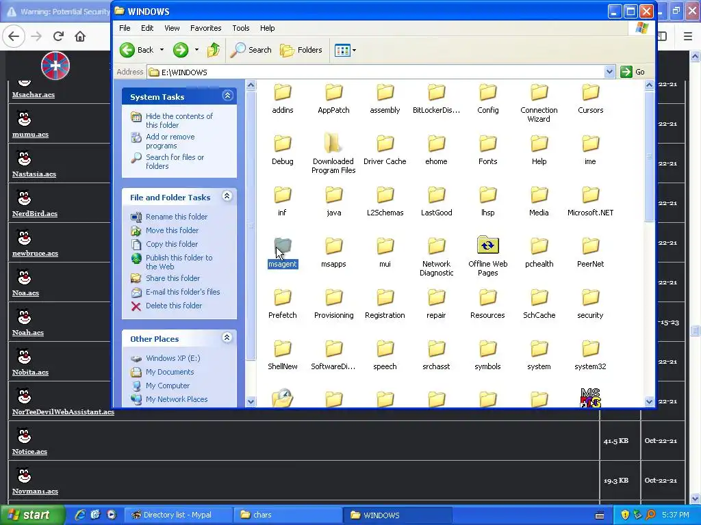The height and width of the screenshot is (525, 701).
Task: Collapse the File and Folder Tasks panel
Action: (x=227, y=196)
